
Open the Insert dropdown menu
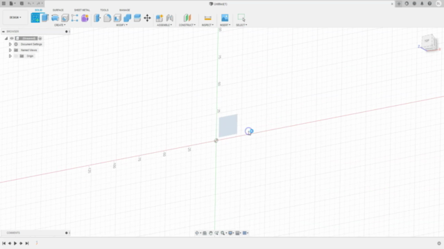click(225, 25)
